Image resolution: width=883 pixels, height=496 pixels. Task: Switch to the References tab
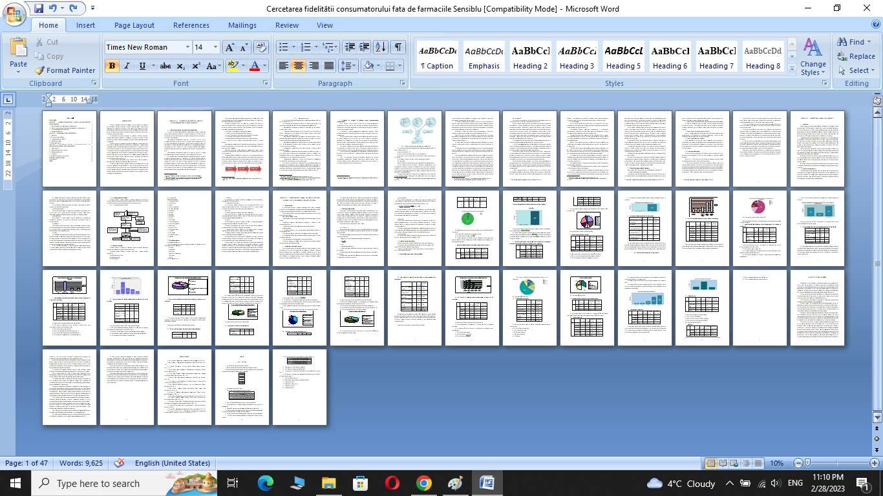click(191, 25)
